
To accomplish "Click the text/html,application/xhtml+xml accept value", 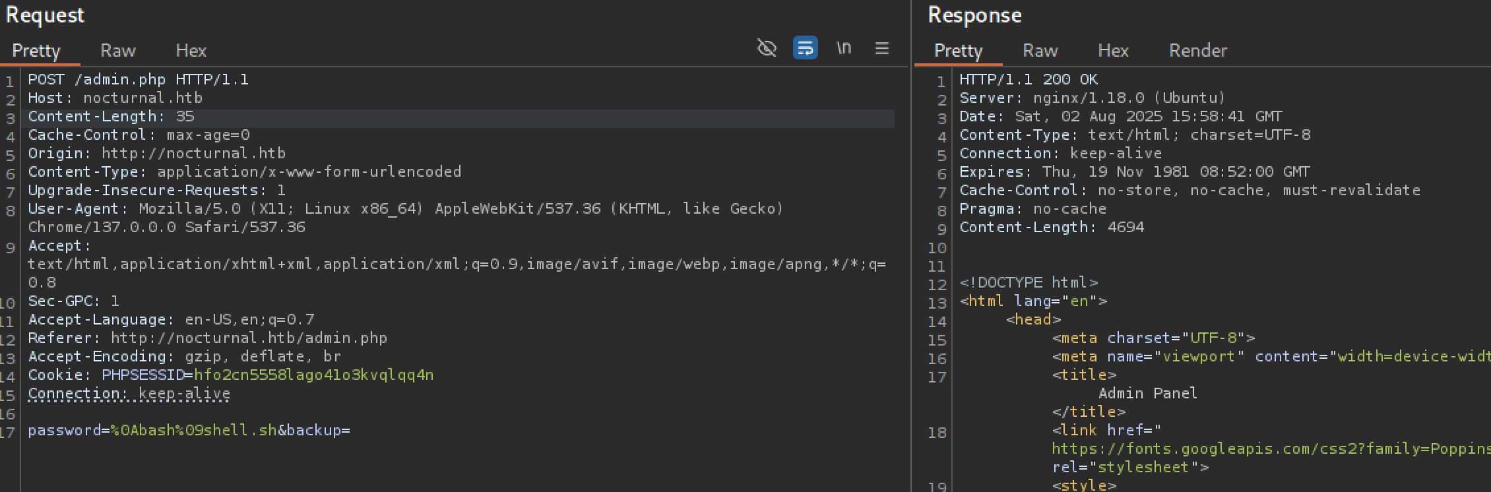I will (x=457, y=264).
